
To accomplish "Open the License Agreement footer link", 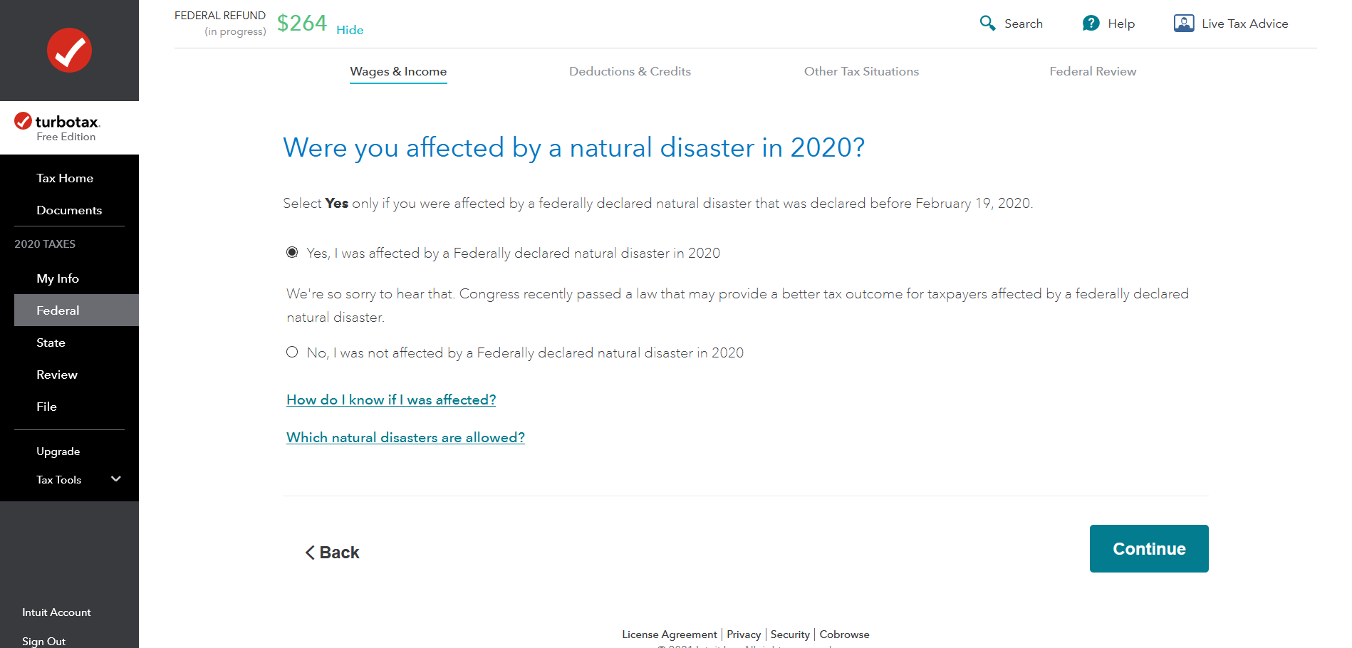I will coord(669,634).
